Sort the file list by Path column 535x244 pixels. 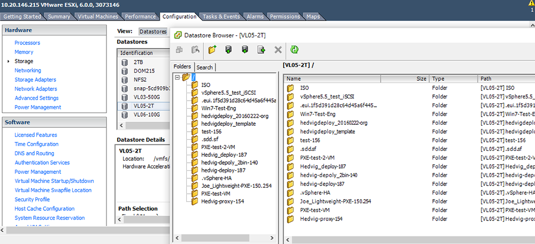pyautogui.click(x=506, y=79)
